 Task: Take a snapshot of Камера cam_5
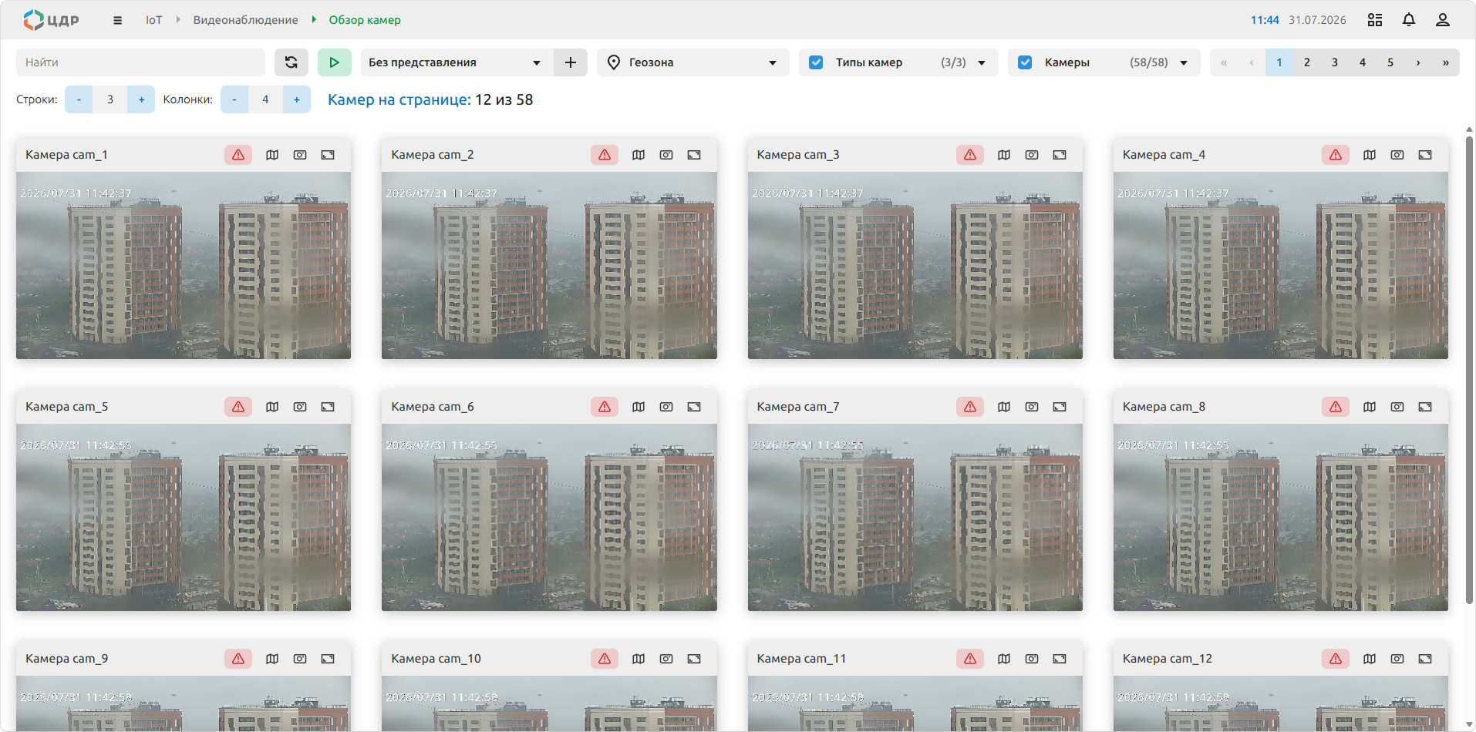[x=300, y=407]
